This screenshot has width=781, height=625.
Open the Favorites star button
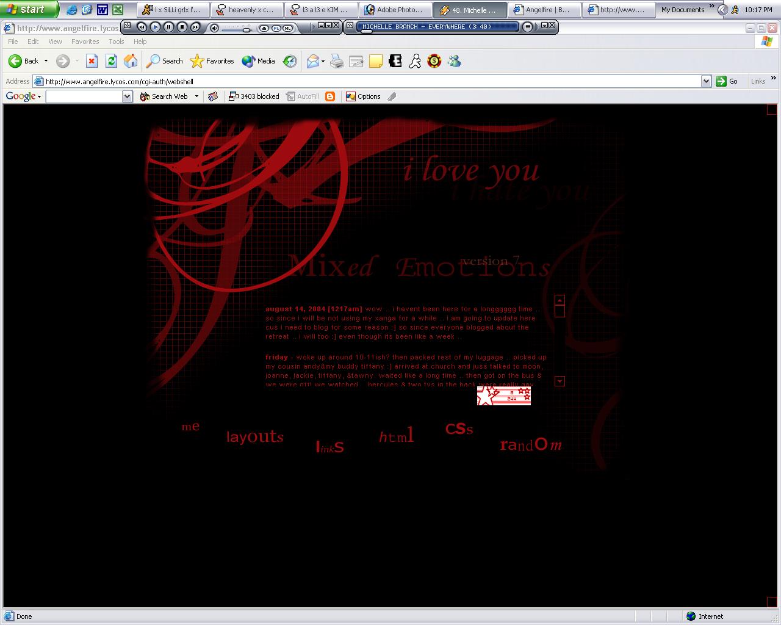point(212,61)
